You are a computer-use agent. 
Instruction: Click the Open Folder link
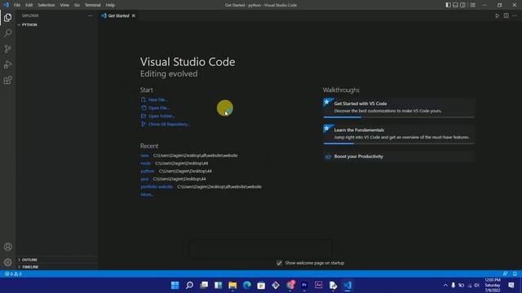pyautogui.click(x=157, y=116)
